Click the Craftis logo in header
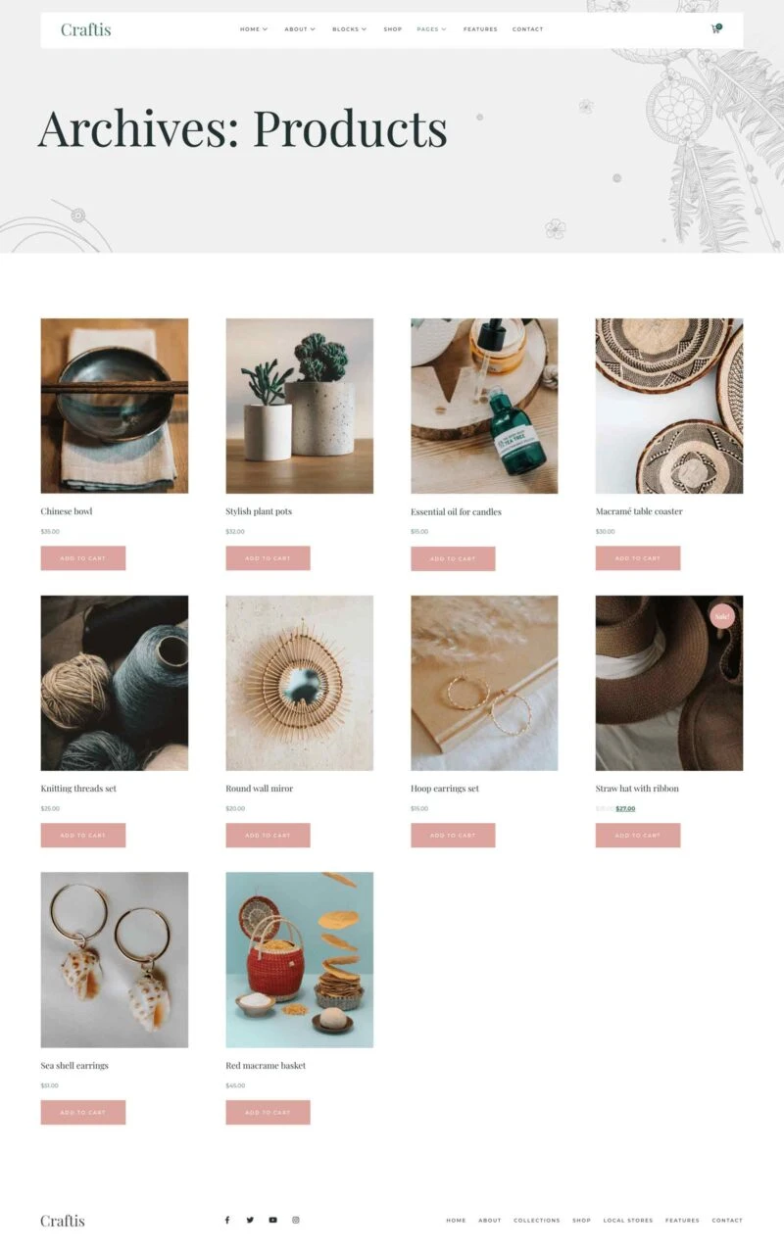 point(85,29)
